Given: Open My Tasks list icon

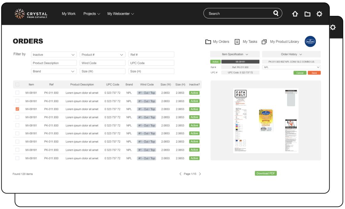Looking at the screenshot, I should point(237,42).
